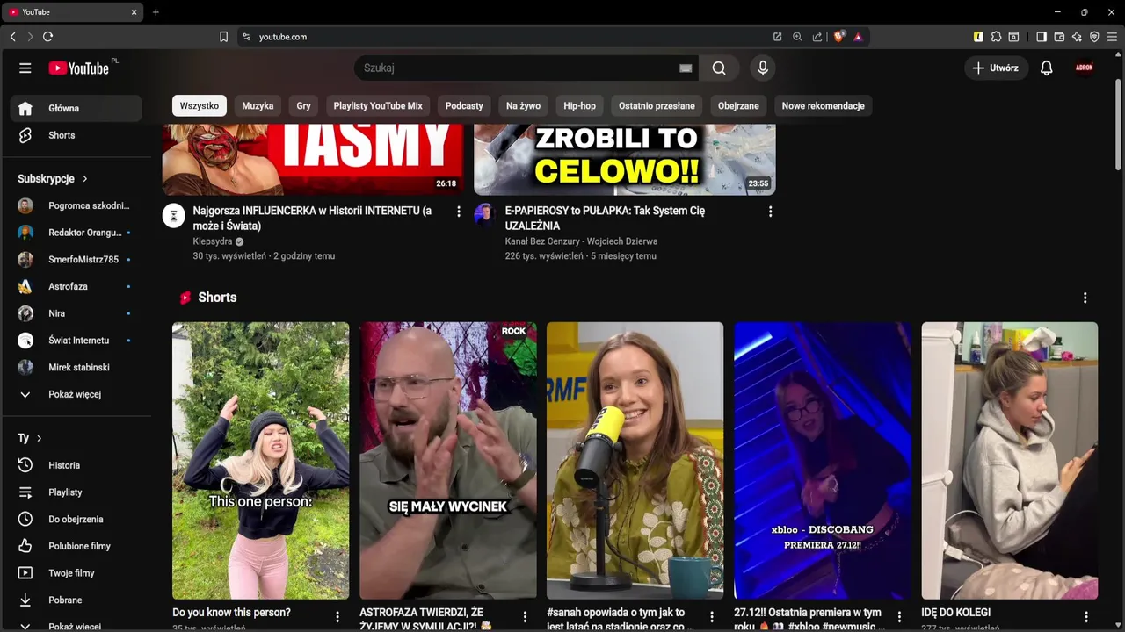Go to Główna home page

click(x=76, y=108)
